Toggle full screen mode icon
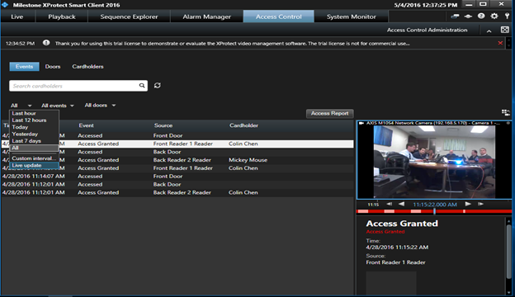Image resolution: width=515 pixels, height=297 pixels. click(x=505, y=30)
